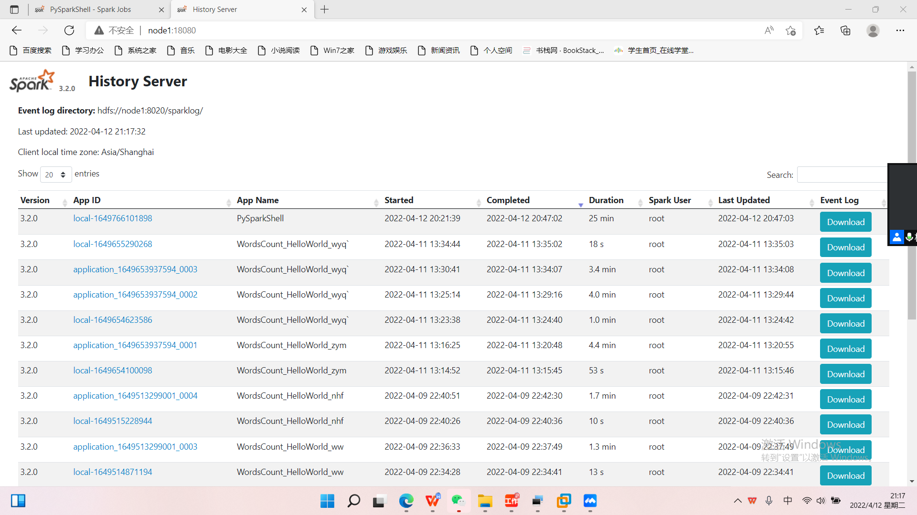The width and height of the screenshot is (917, 515).
Task: Open application_1649513299001_0004 link
Action: pyautogui.click(x=135, y=396)
